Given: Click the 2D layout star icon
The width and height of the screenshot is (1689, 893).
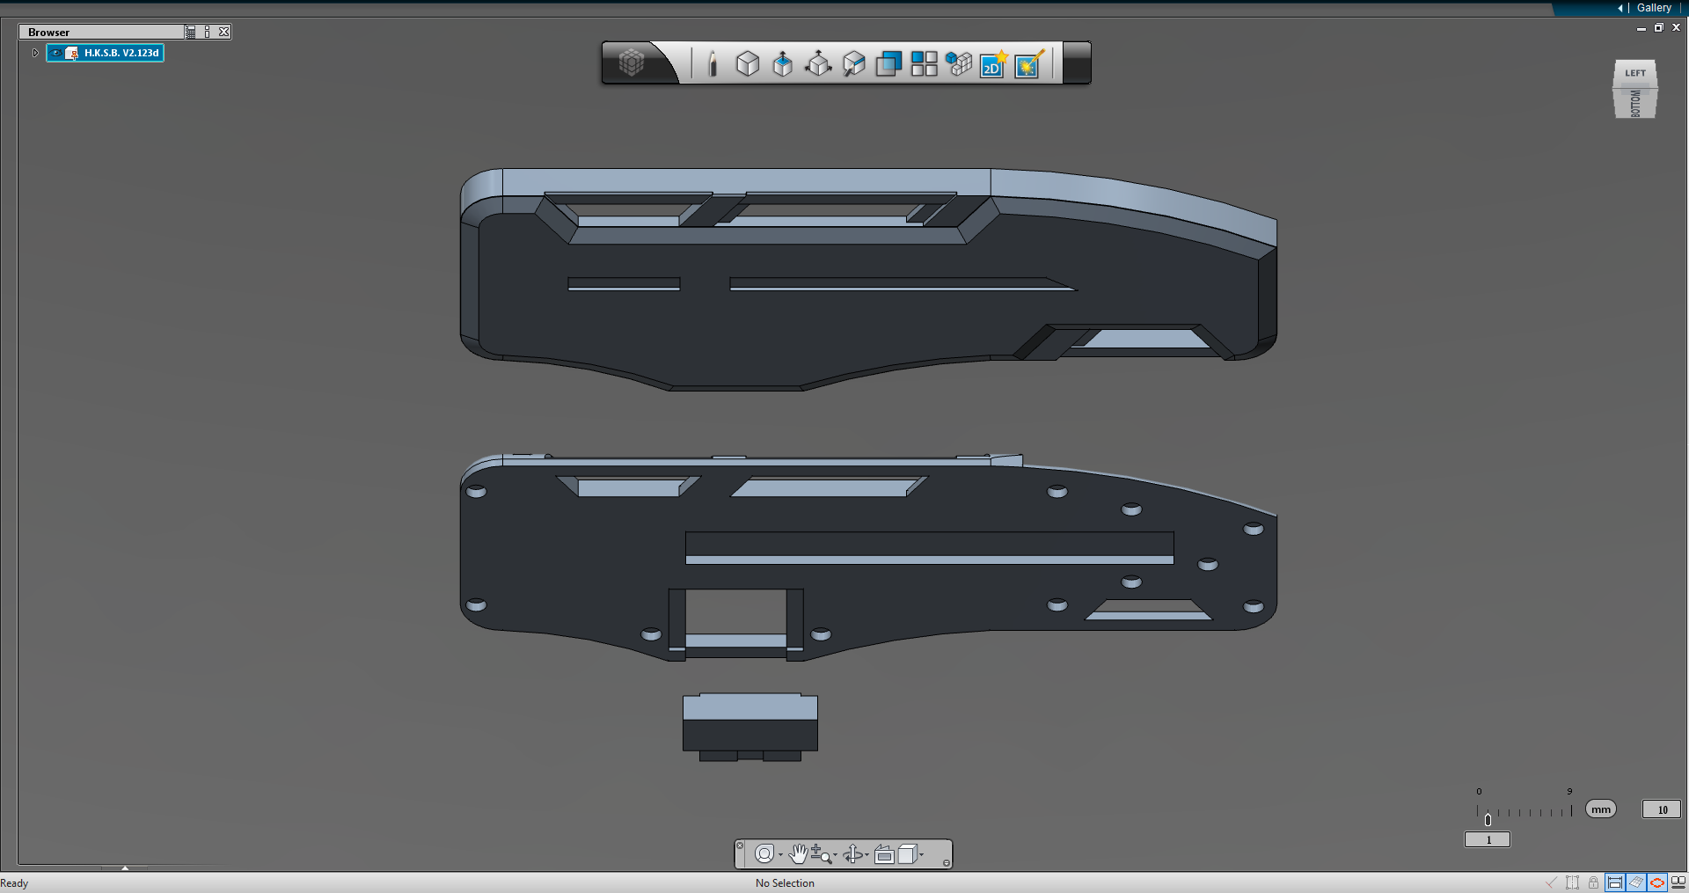Looking at the screenshot, I should [993, 63].
